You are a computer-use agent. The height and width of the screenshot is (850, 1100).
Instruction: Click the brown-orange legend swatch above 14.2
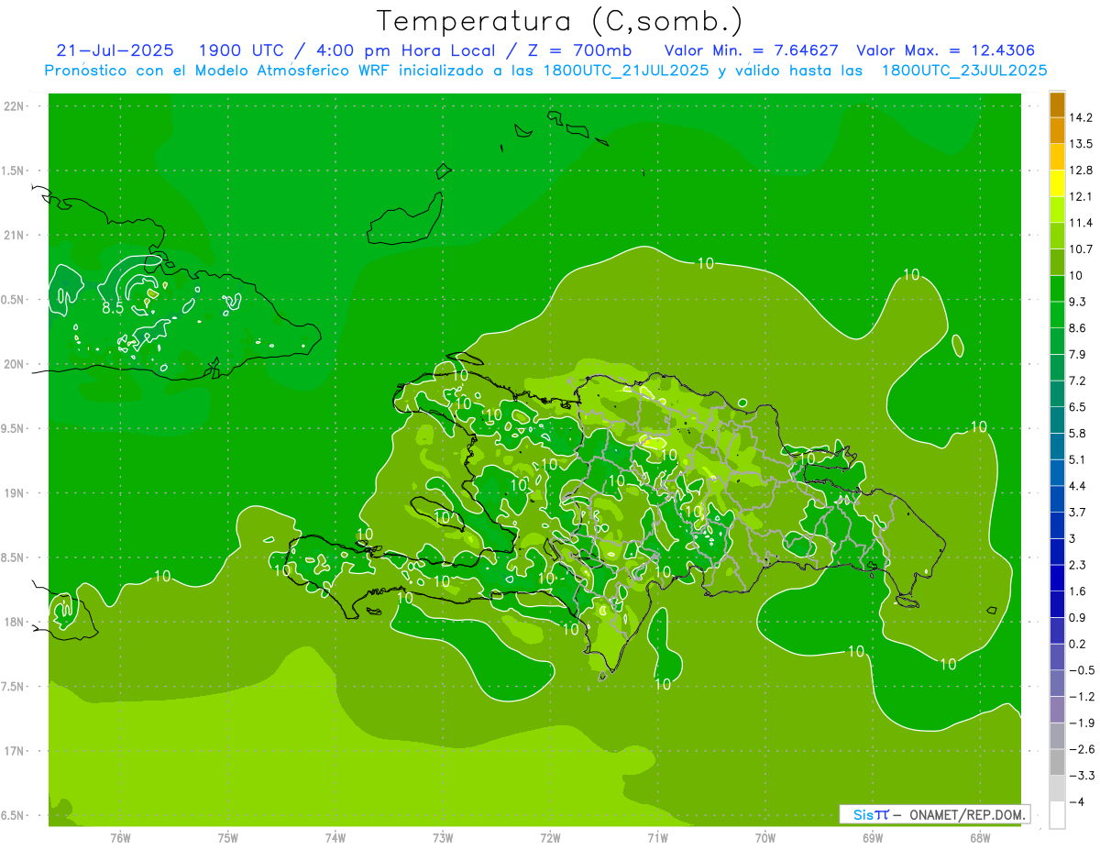click(1057, 105)
